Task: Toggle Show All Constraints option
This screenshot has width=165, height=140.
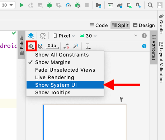Action: click(65, 55)
